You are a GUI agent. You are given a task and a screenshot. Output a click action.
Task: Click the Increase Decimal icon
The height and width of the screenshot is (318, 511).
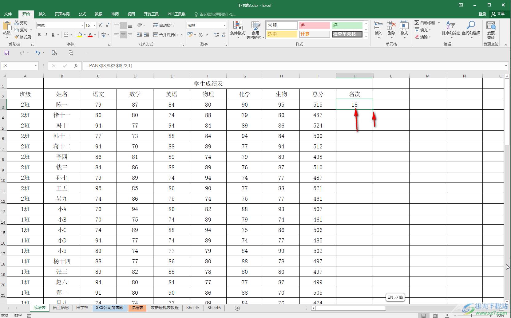pos(216,35)
